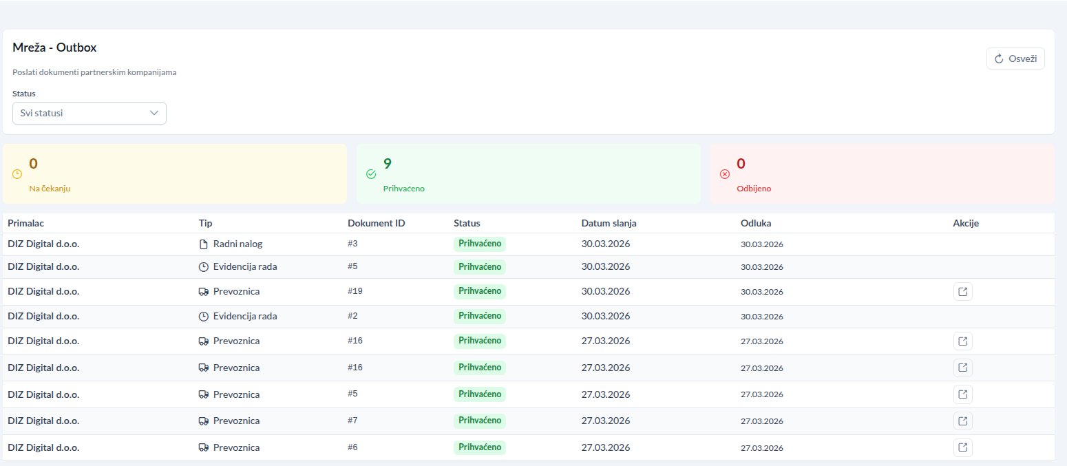Open the external link icon for Prevoznica #6
The height and width of the screenshot is (466, 1067).
click(963, 447)
